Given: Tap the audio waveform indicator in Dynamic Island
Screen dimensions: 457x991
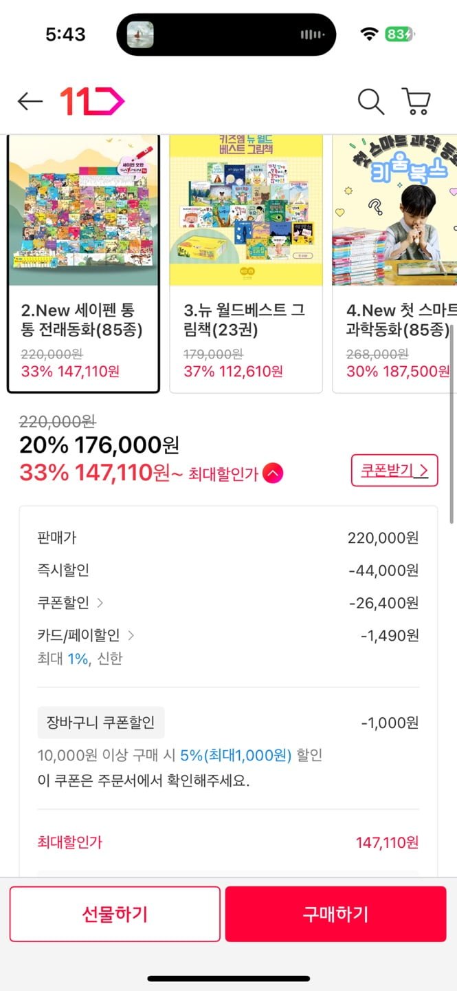Looking at the screenshot, I should pos(313,34).
